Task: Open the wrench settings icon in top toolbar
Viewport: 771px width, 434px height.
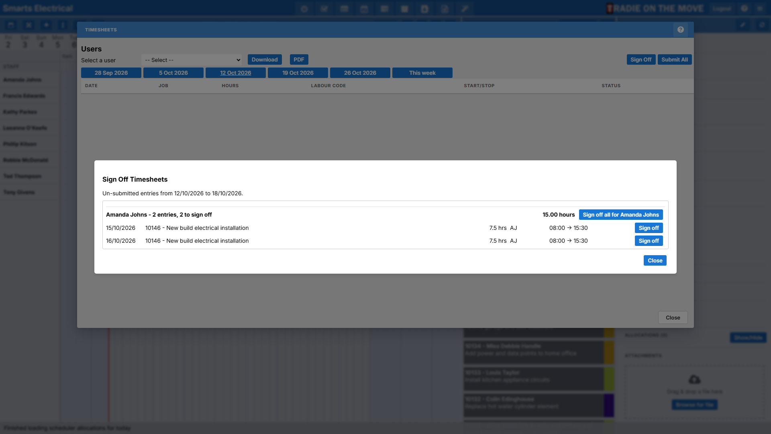Action: (x=465, y=9)
